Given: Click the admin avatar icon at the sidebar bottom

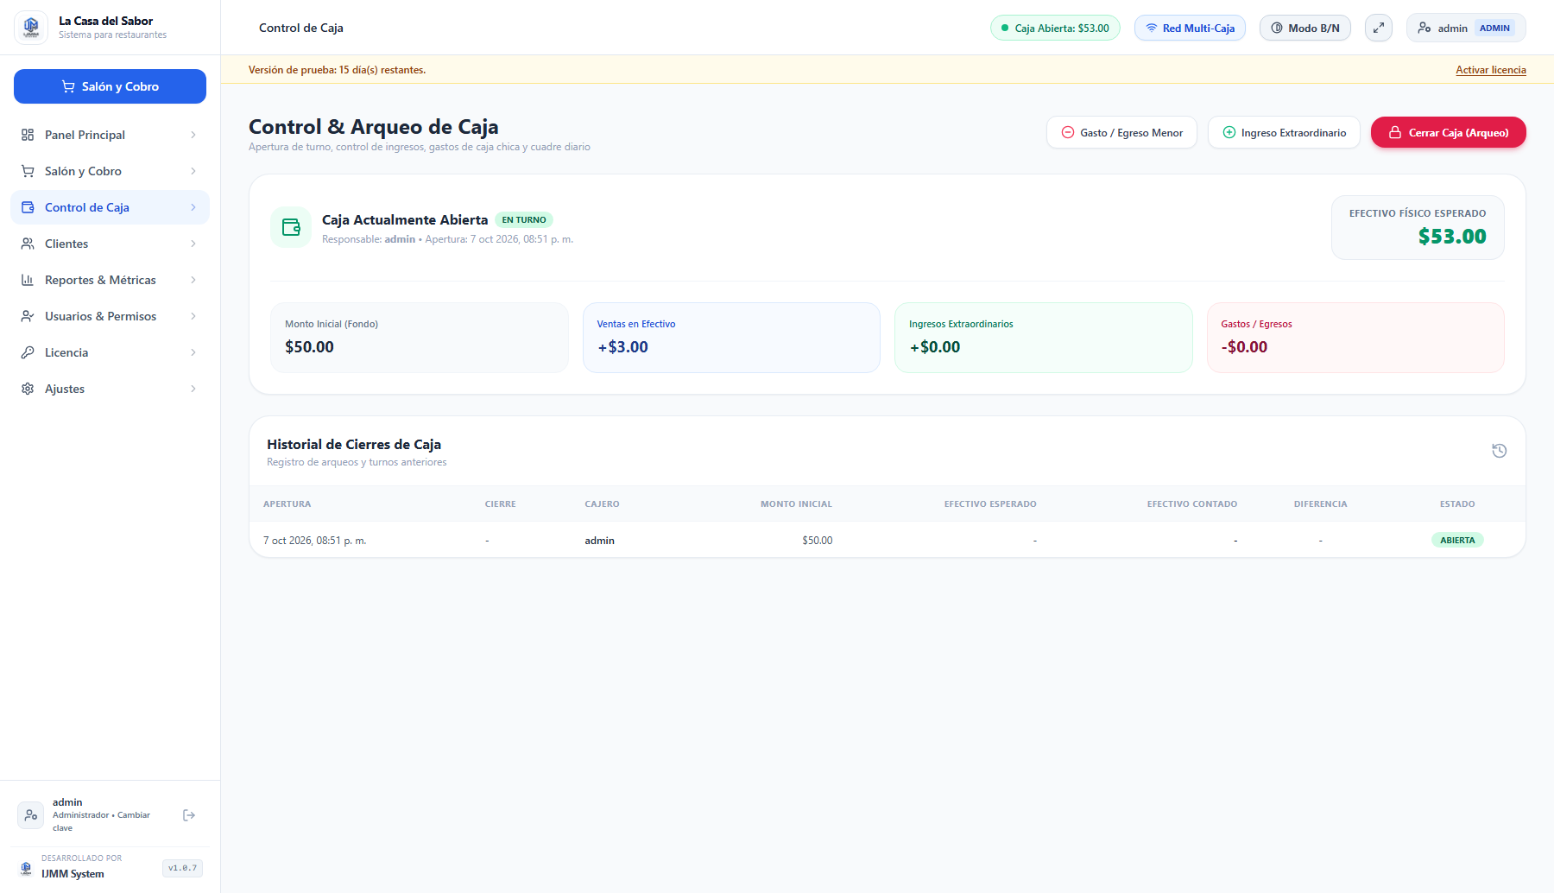Looking at the screenshot, I should (31, 815).
